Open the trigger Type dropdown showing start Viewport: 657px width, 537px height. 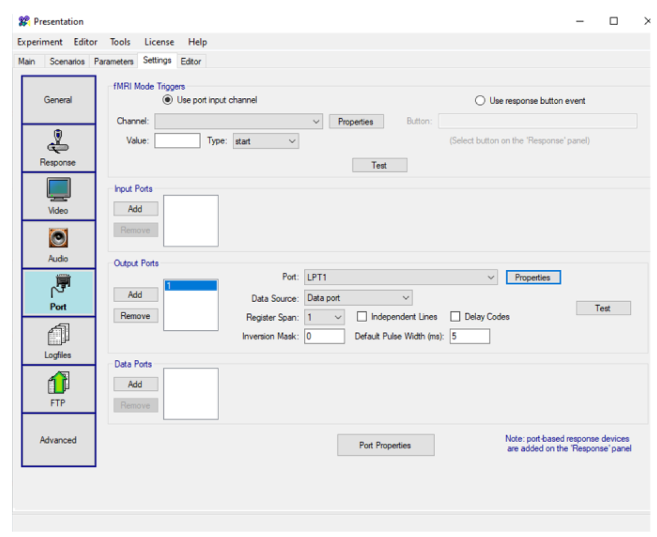266,141
